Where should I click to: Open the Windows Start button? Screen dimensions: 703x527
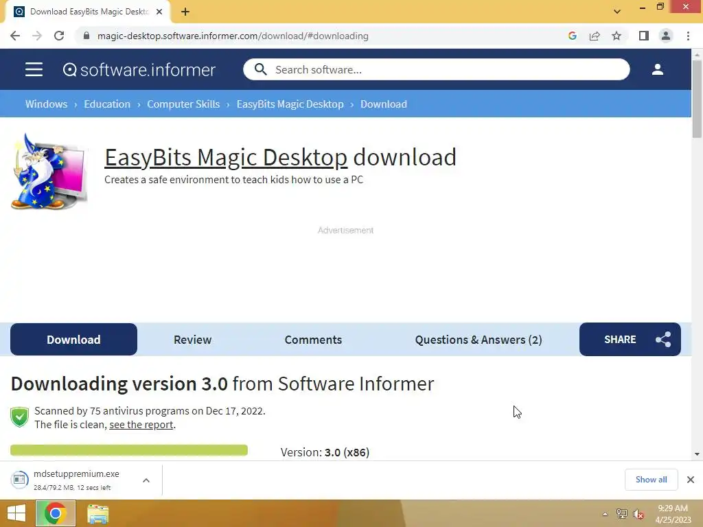coord(16,513)
